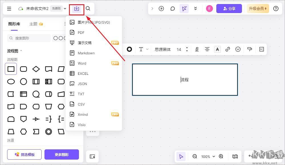Screen dimensions: 285x165
Task: Expand the file name dropdown chevron
Action: tap(65, 9)
